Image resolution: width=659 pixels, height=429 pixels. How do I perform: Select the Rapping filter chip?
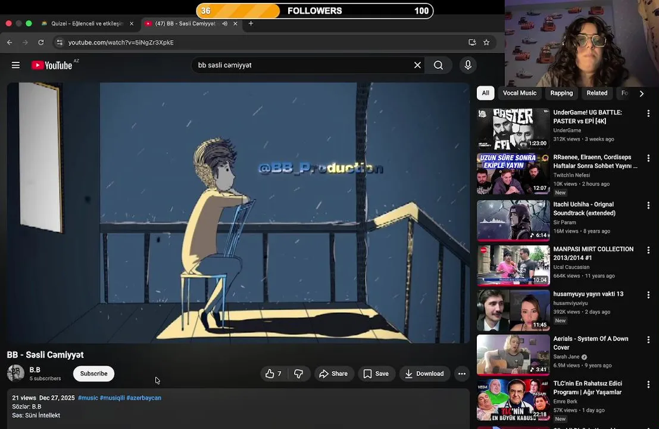point(561,94)
